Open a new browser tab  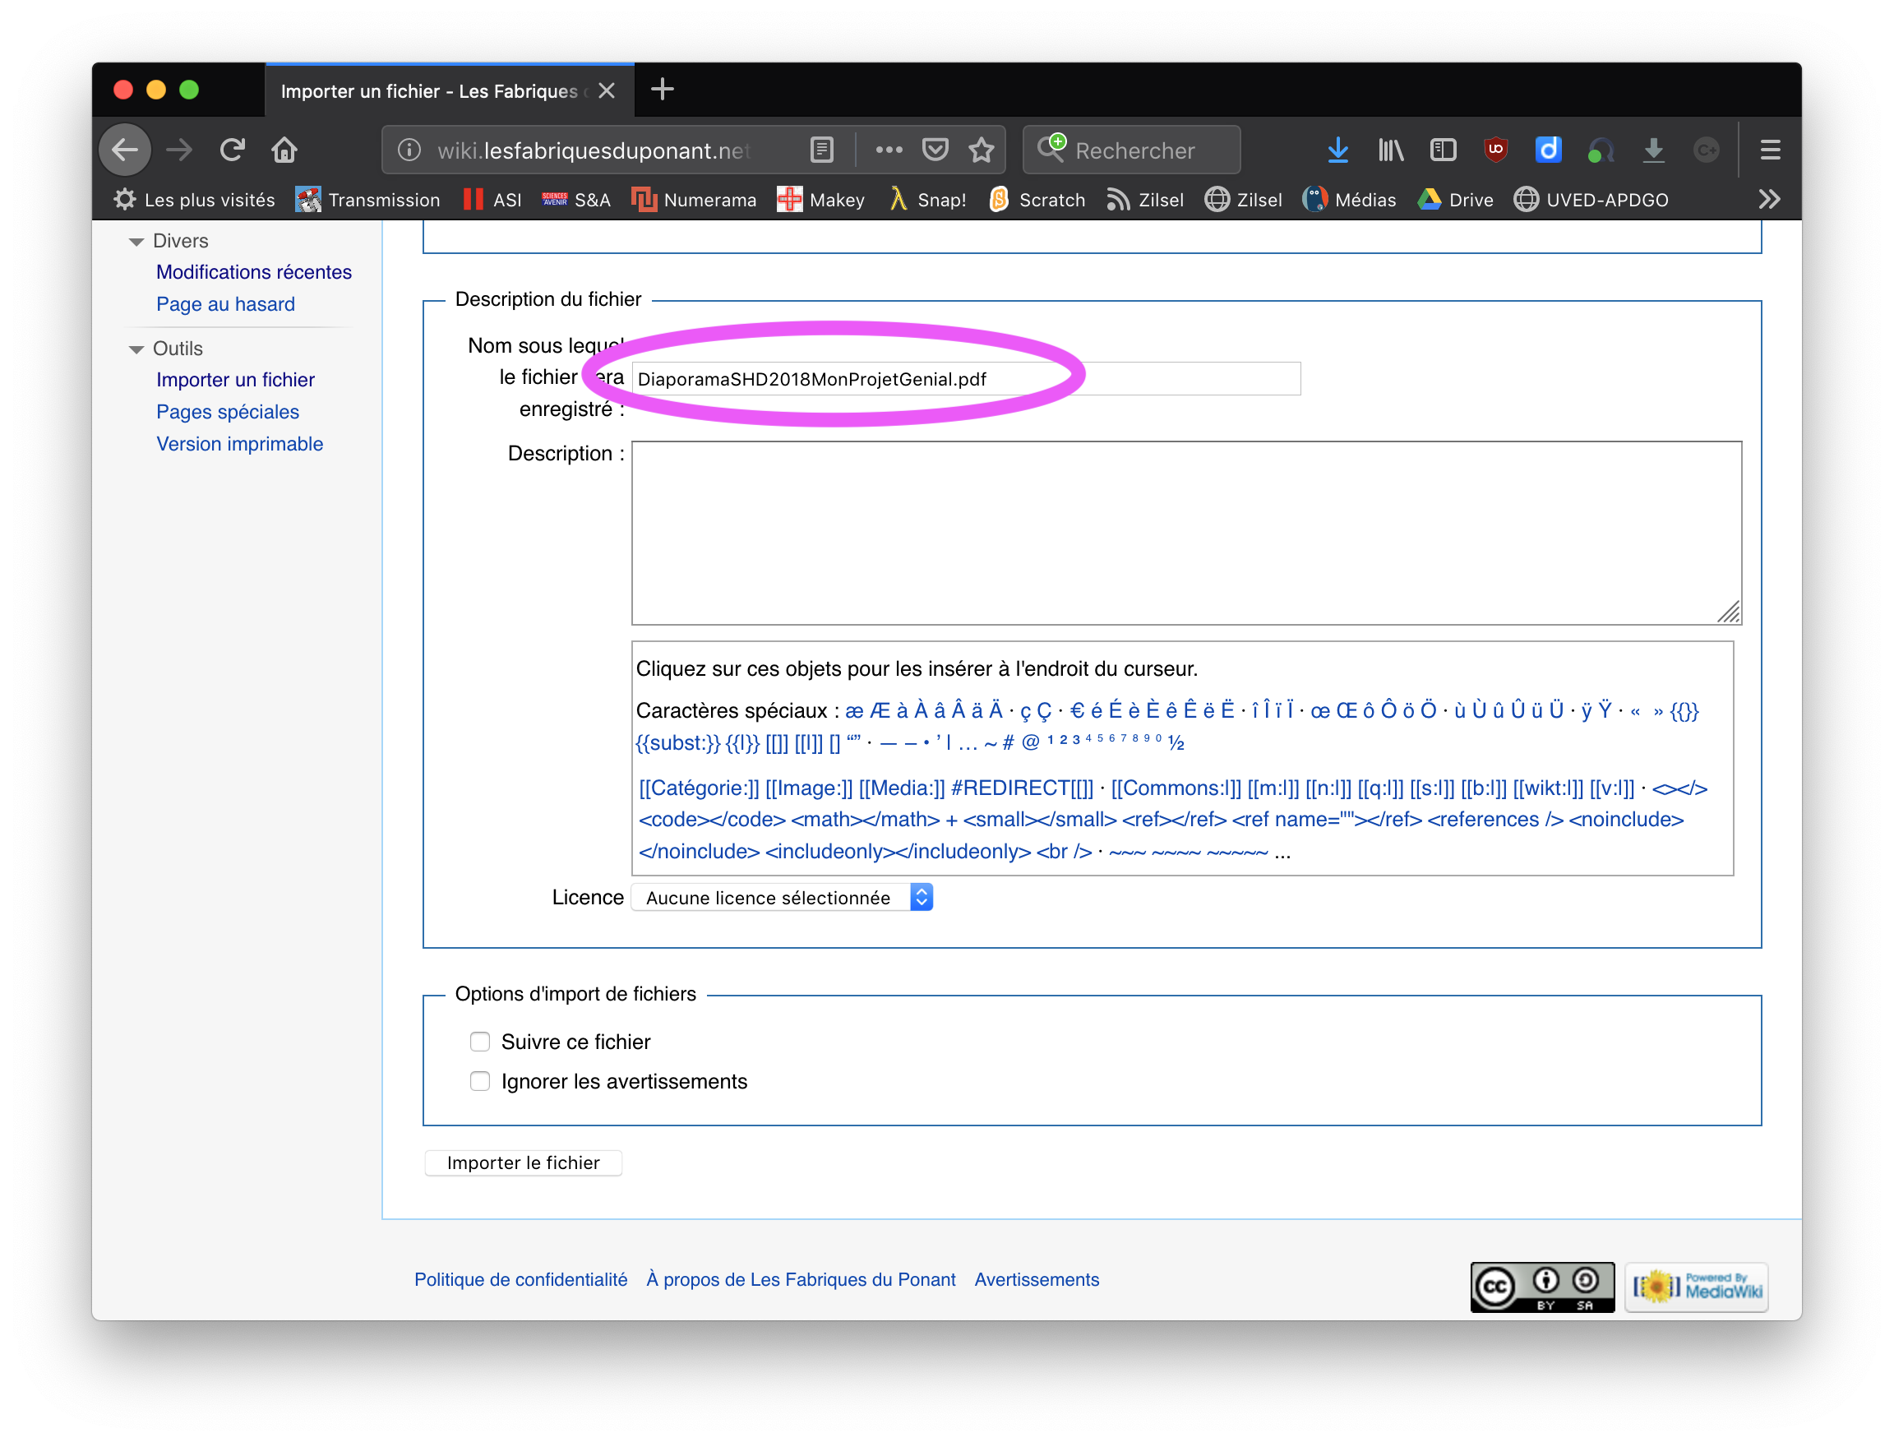tap(662, 90)
